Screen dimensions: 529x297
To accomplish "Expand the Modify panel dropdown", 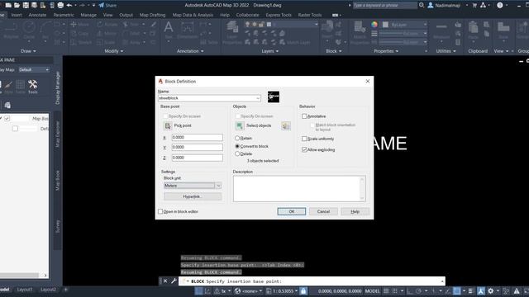I will click(114, 51).
